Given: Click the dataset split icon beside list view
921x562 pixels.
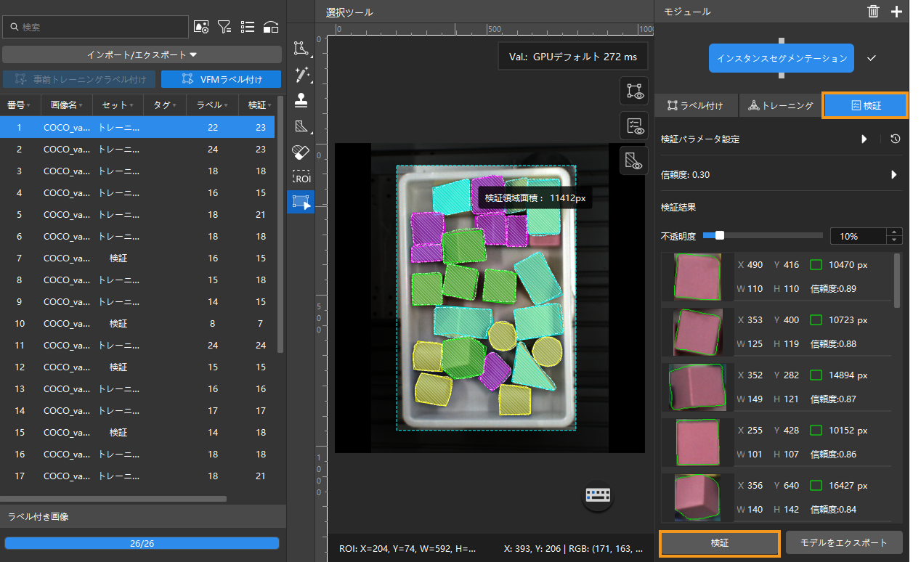Looking at the screenshot, I should pos(271,27).
